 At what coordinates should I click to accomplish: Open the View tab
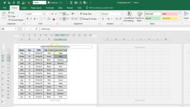pyautogui.click(x=79, y=8)
